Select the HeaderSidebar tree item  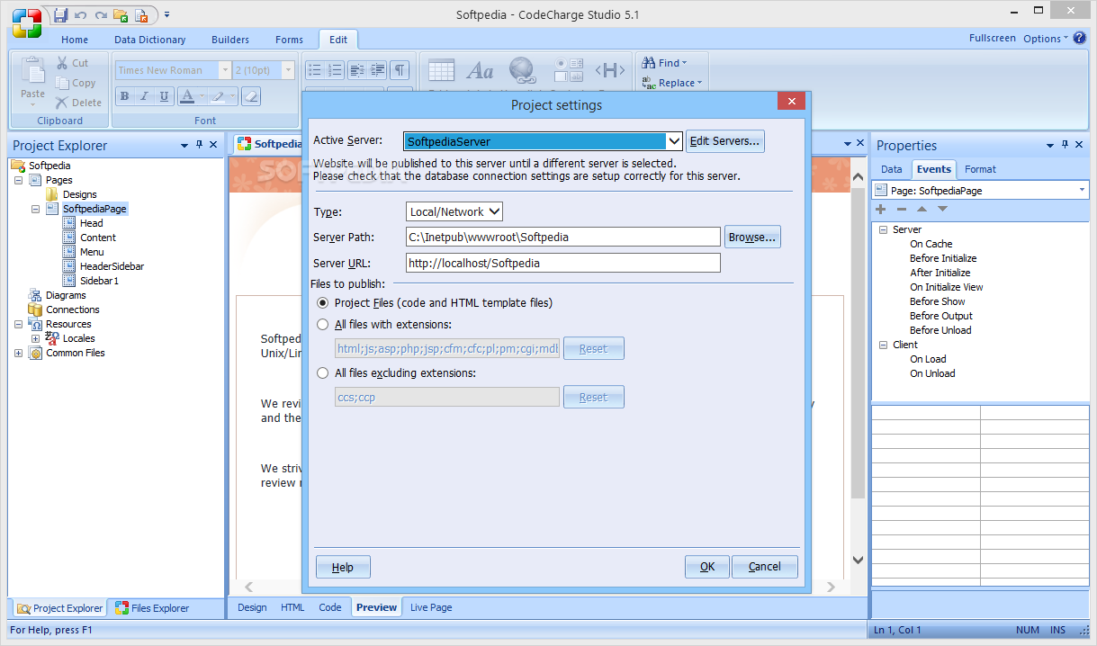tap(112, 266)
